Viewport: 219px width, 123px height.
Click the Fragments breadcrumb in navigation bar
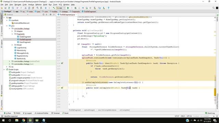click(75, 11)
